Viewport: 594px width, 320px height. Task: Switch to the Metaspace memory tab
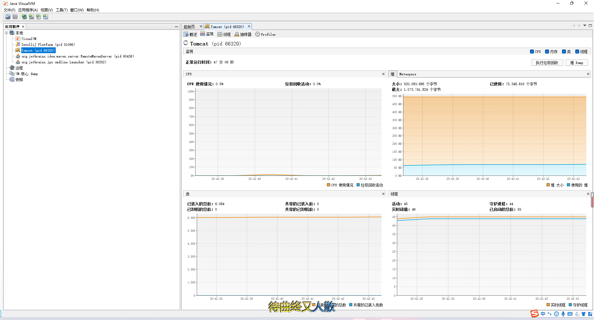[408, 74]
